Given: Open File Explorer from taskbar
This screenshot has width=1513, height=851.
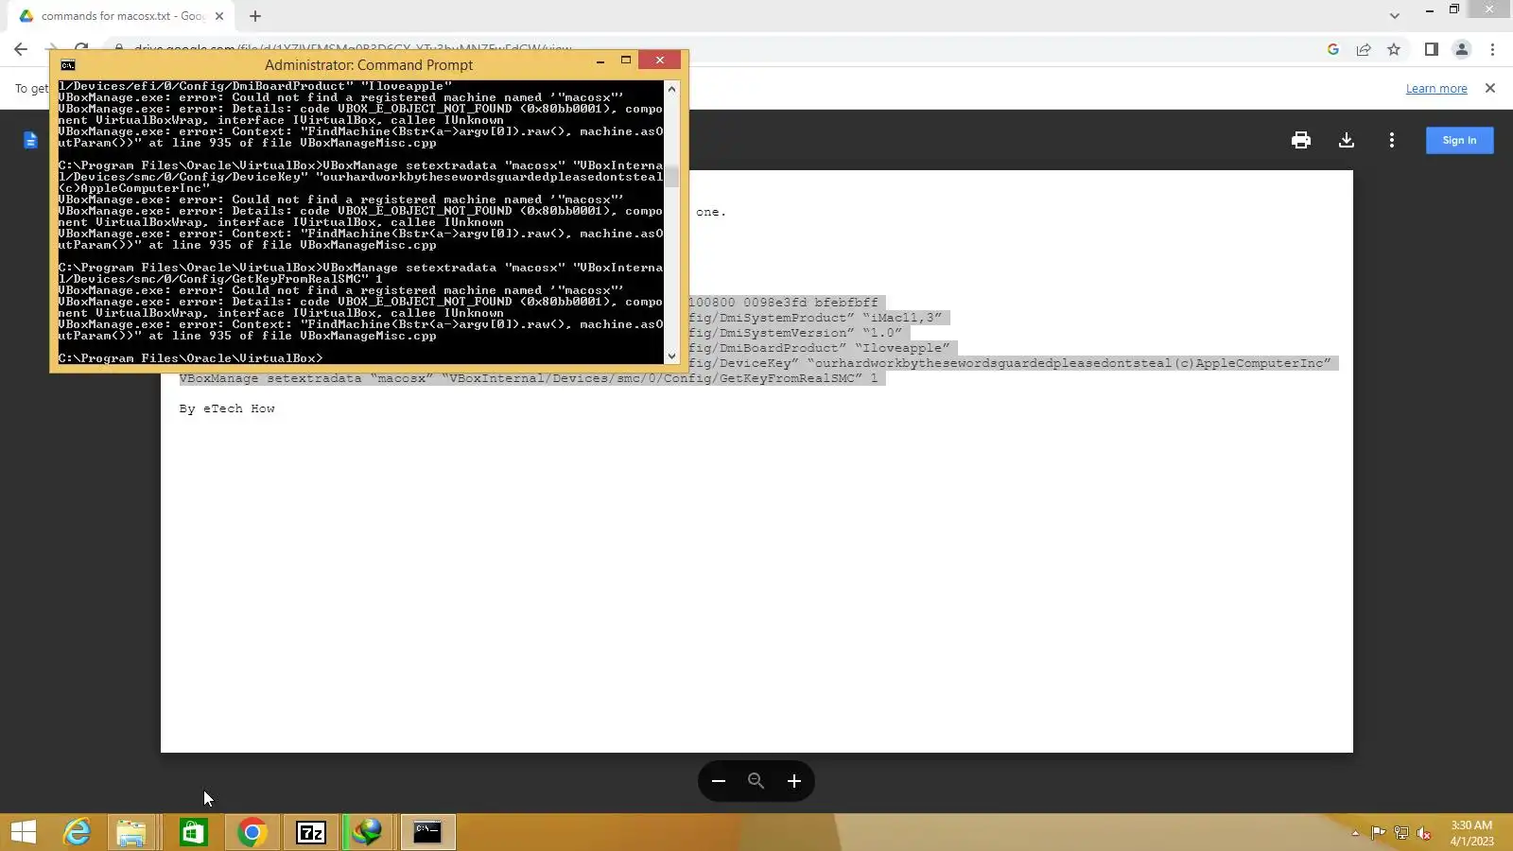Looking at the screenshot, I should pyautogui.click(x=131, y=832).
